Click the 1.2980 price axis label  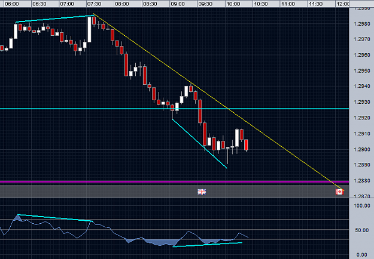click(362, 24)
